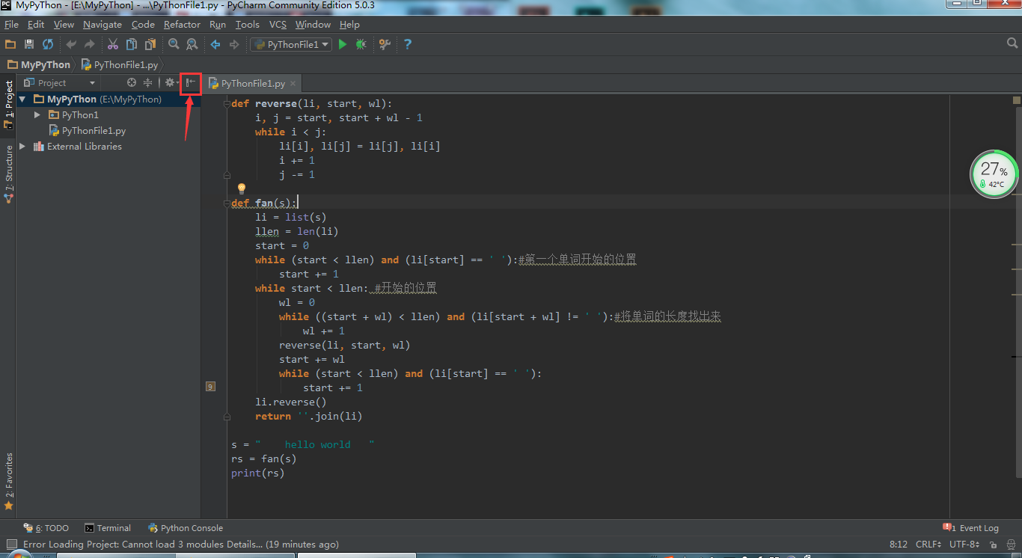The width and height of the screenshot is (1022, 558).
Task: Open the Project panel settings gear
Action: 170,82
